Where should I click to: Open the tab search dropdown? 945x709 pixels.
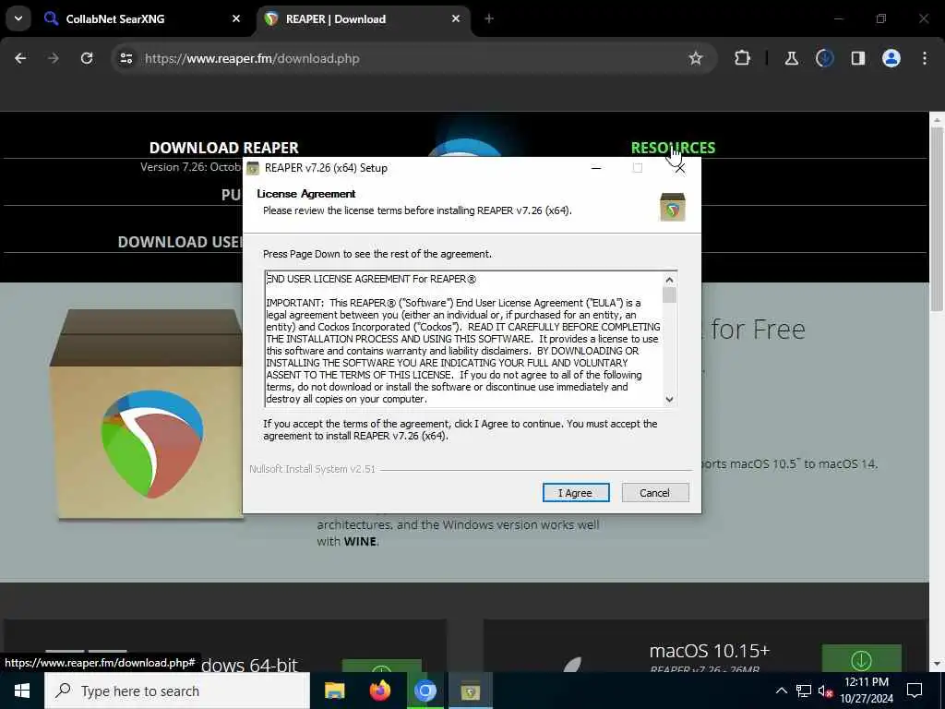pos(18,18)
